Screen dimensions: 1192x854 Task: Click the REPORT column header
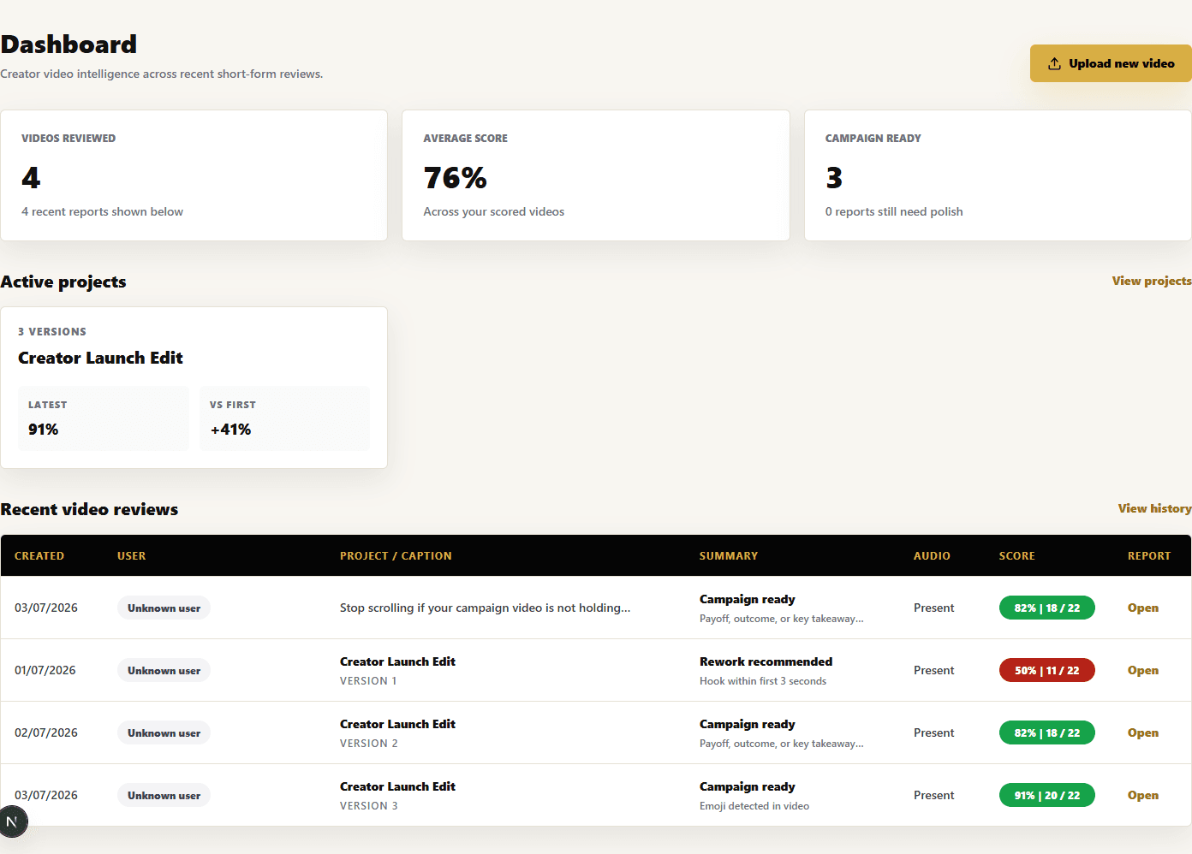point(1148,555)
